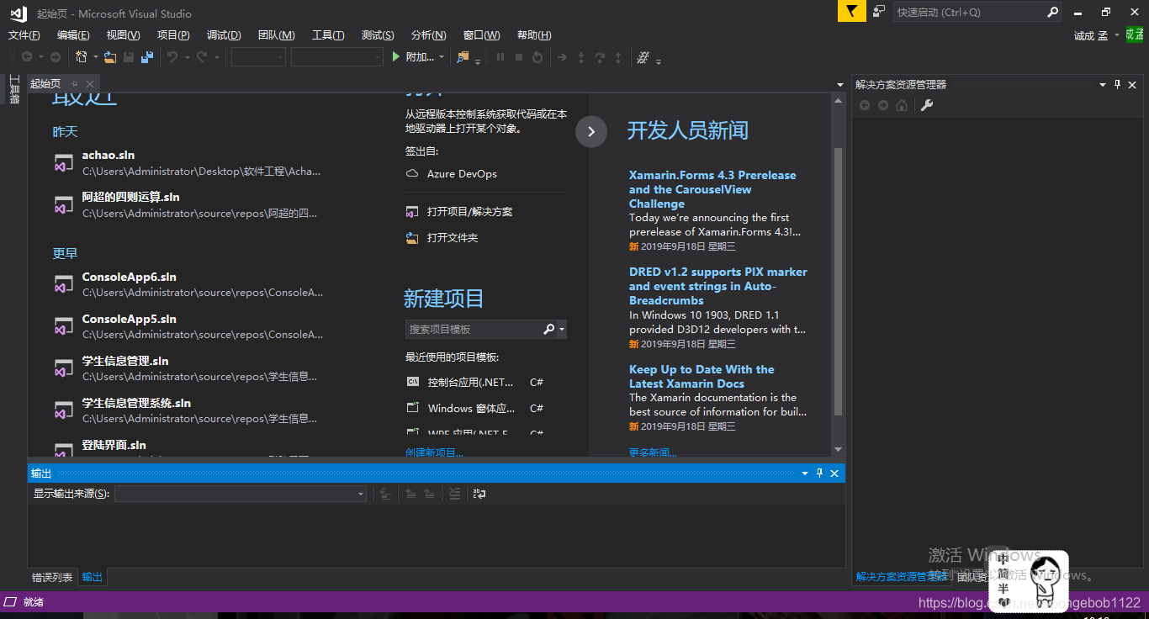Open the 帮助(H) menu
This screenshot has width=1149, height=619.
pos(534,34)
